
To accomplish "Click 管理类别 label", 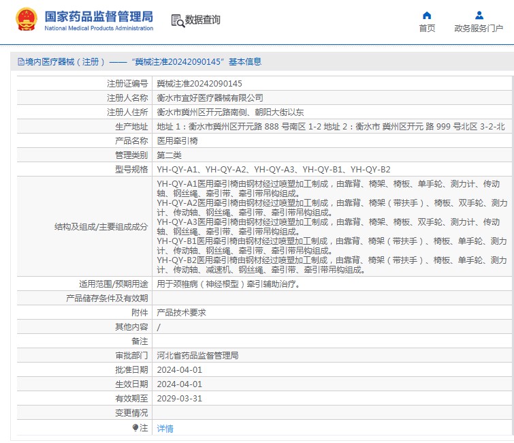I will pos(131,155).
